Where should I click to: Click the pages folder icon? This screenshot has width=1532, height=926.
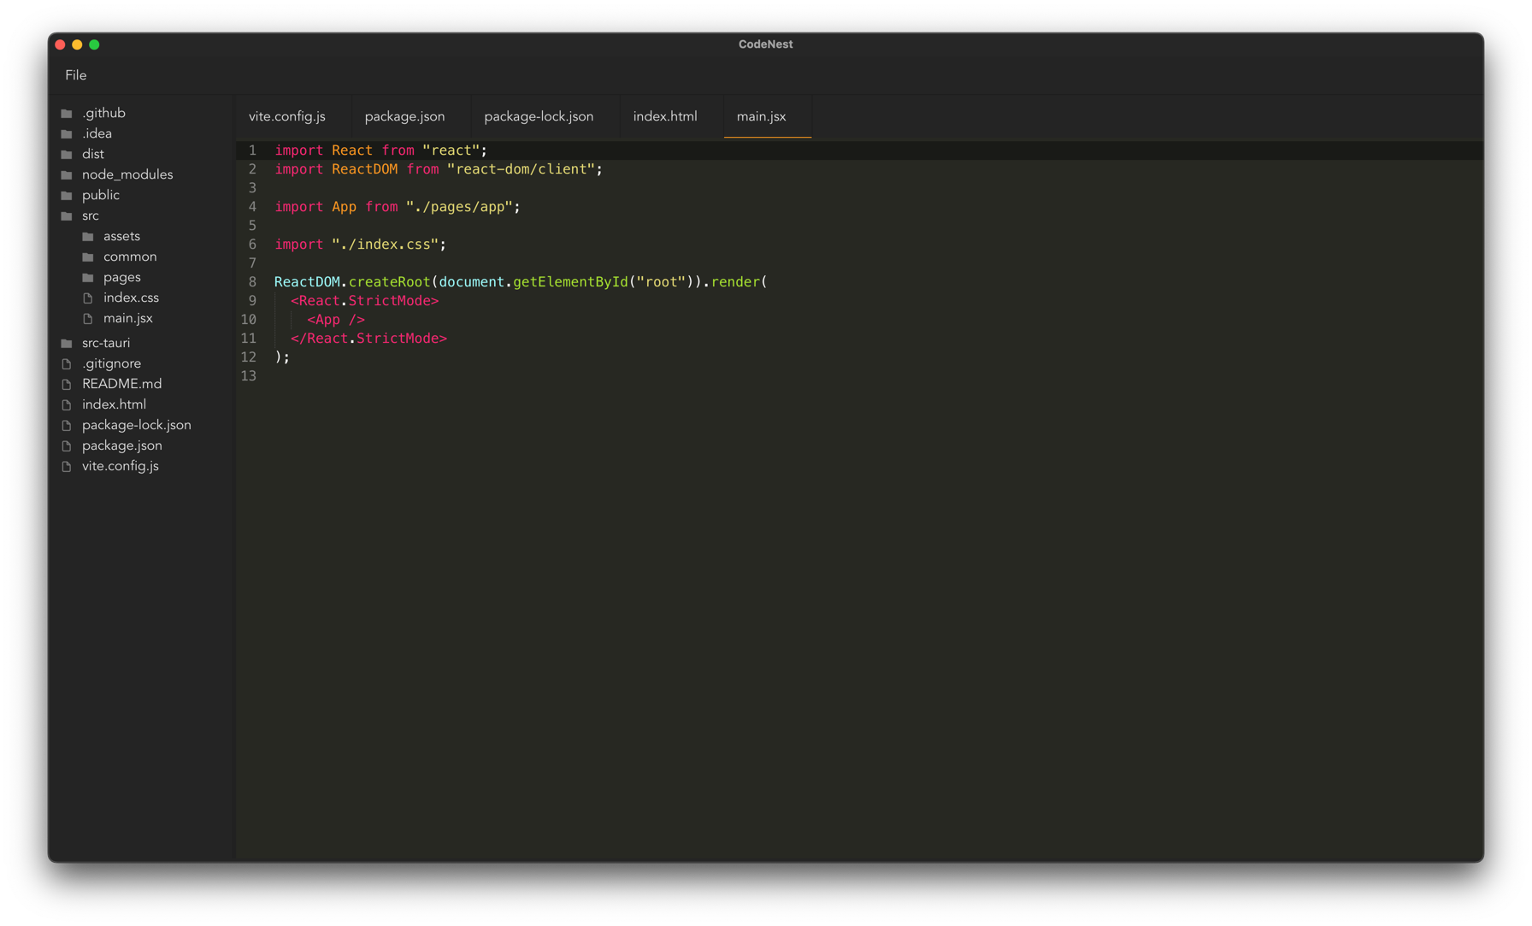tap(88, 277)
